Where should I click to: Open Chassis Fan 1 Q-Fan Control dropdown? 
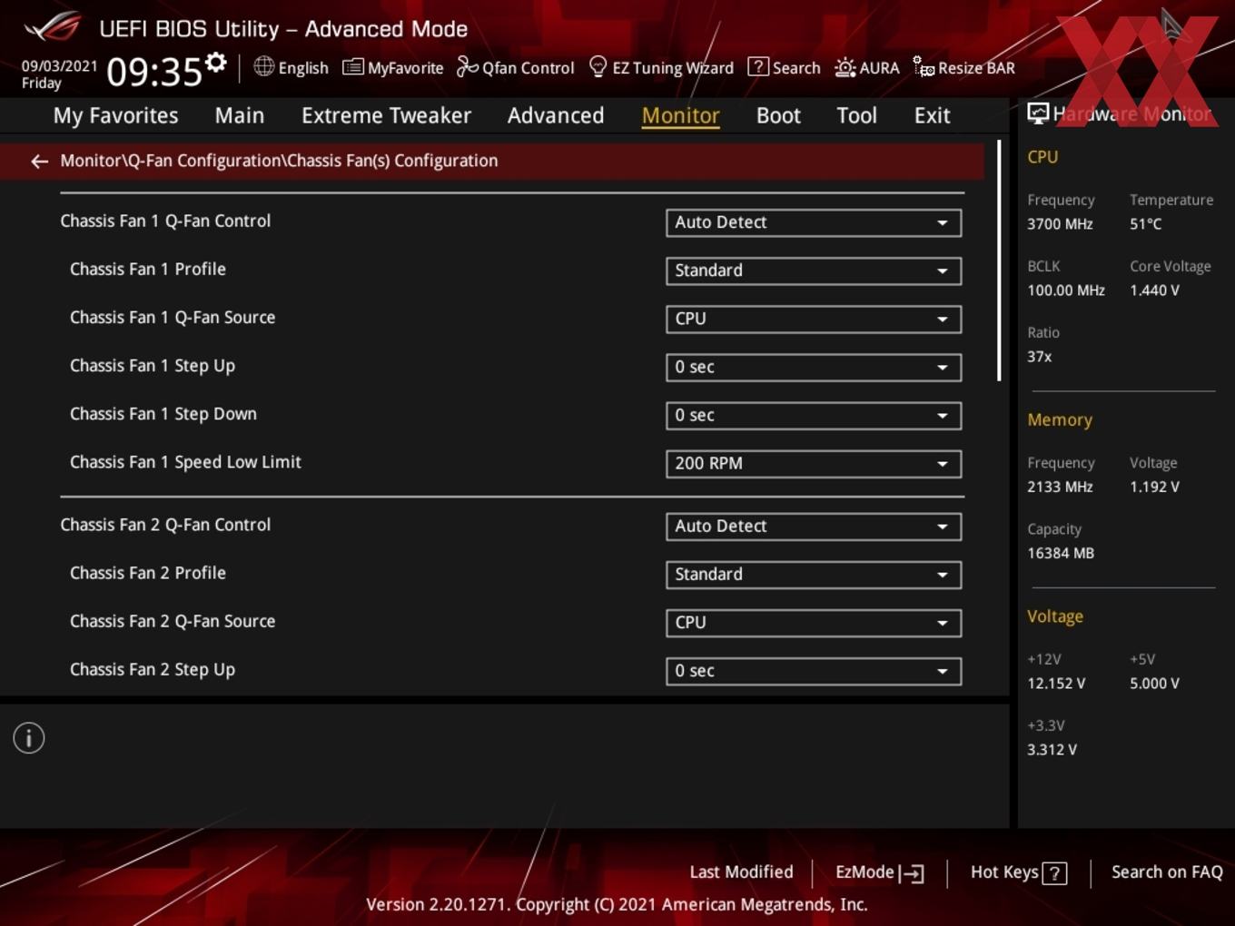814,222
